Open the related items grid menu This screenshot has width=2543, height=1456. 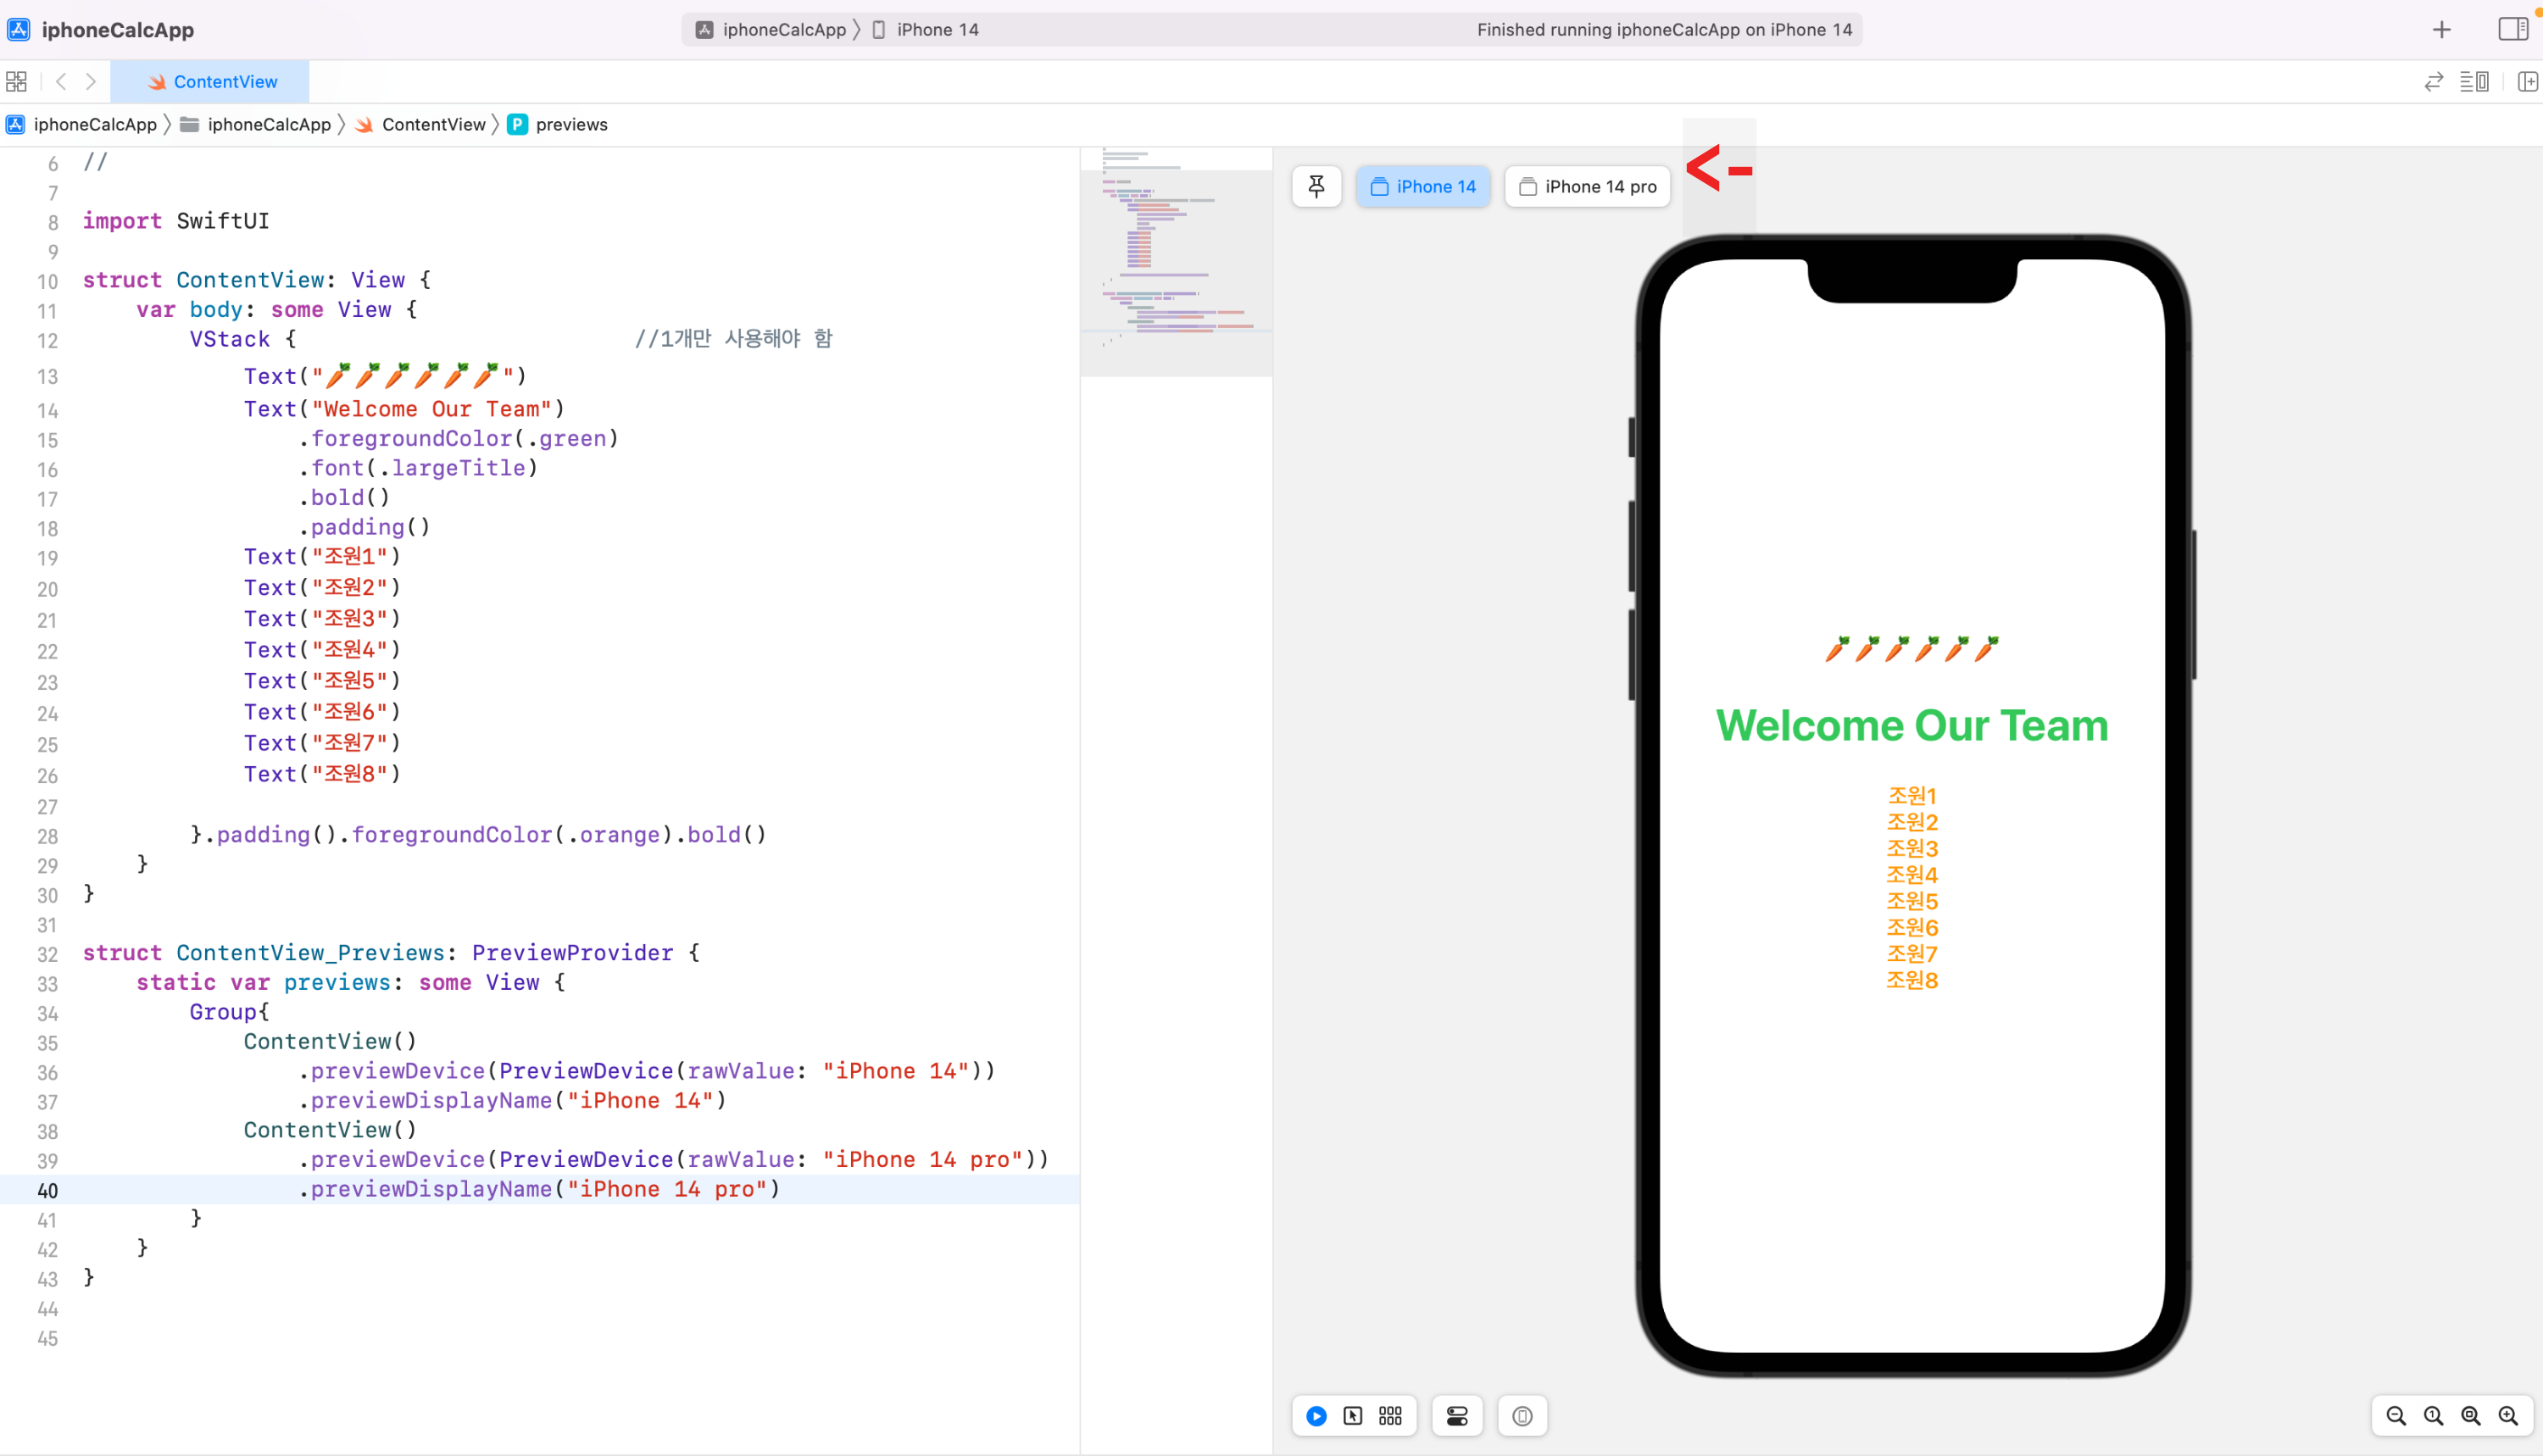coord(17,81)
